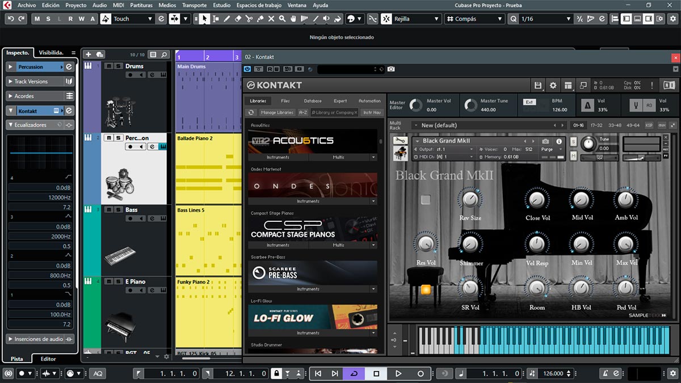Image resolution: width=681 pixels, height=383 pixels.
Task: Click the Redo arrow in toolbar
Action: pos(22,19)
